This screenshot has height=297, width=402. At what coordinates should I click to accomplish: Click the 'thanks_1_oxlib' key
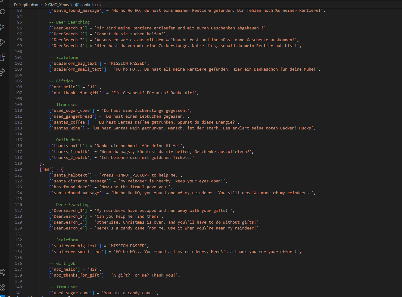(71, 152)
